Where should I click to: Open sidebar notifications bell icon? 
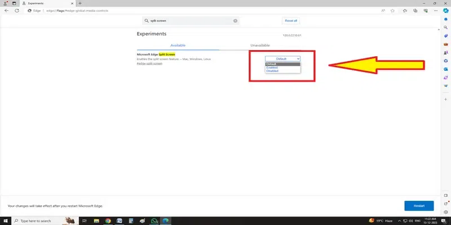(x=446, y=19)
